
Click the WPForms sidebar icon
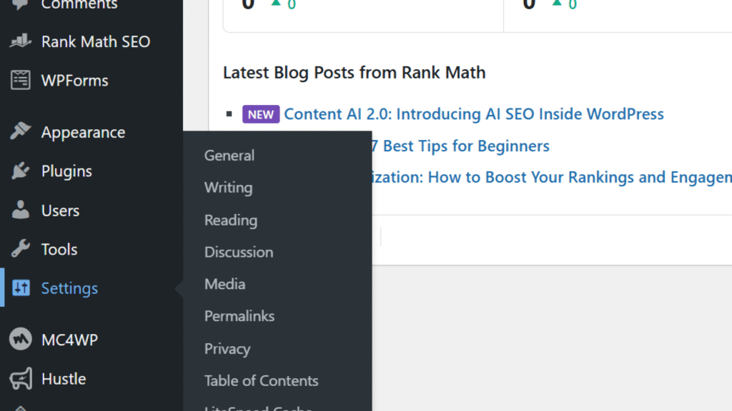[x=21, y=80]
